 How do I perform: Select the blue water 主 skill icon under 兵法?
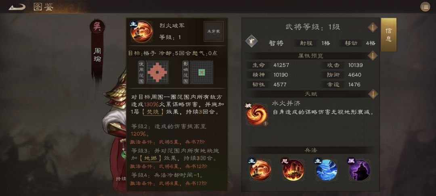pos(327,170)
